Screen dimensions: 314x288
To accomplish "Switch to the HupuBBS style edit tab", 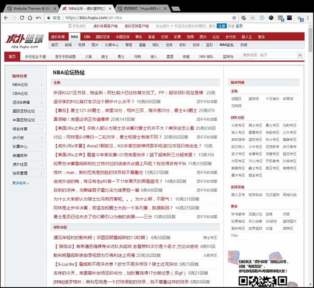I will 142,9.
